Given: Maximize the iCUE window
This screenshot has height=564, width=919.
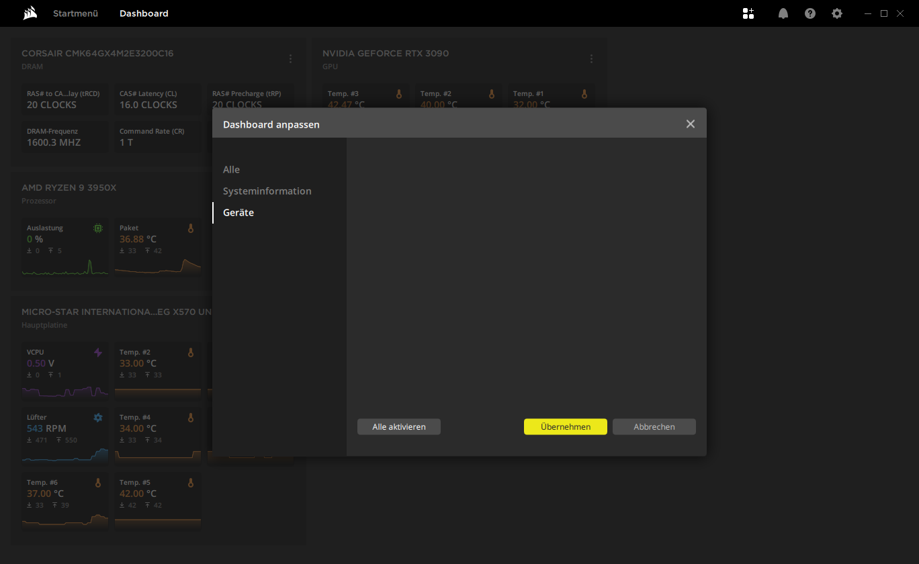Looking at the screenshot, I should pyautogui.click(x=884, y=13).
